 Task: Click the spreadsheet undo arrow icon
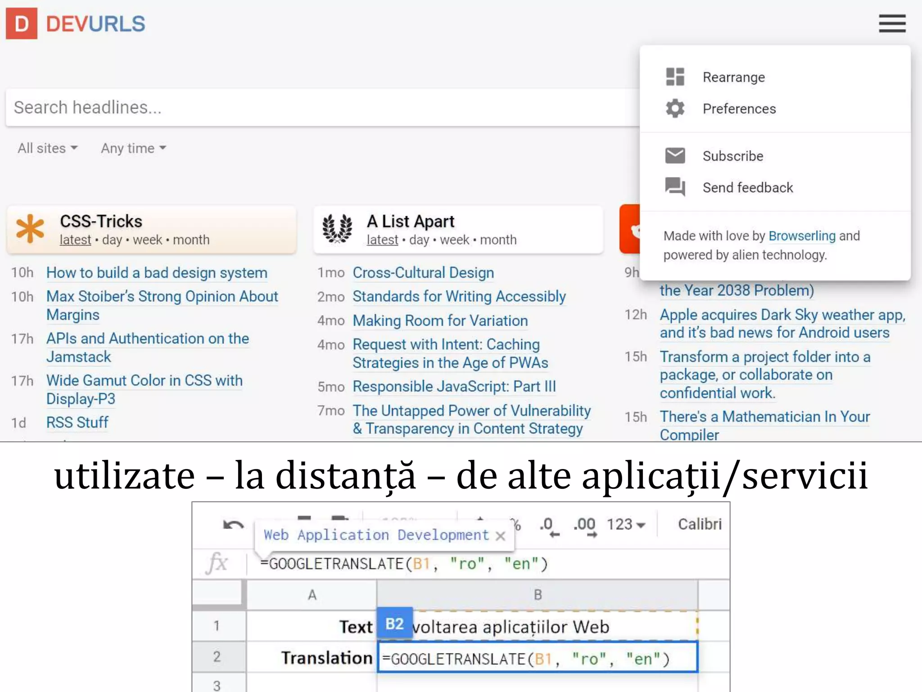pyautogui.click(x=233, y=525)
